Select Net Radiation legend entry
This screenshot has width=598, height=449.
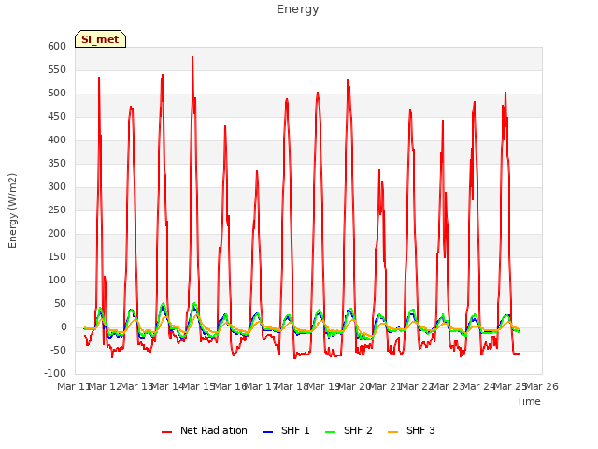click(205, 430)
